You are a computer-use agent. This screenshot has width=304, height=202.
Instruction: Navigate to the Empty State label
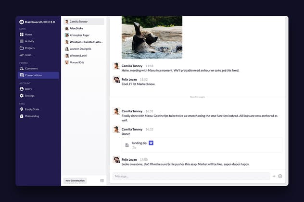[x=32, y=109]
